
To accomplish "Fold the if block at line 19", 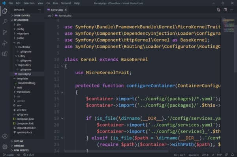I will click(x=62, y=118).
